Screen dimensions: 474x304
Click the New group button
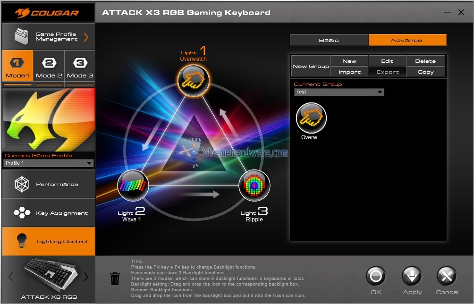349,61
